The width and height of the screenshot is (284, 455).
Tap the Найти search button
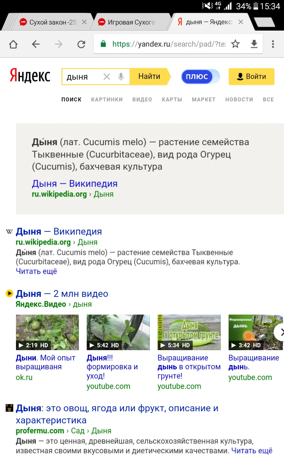149,76
